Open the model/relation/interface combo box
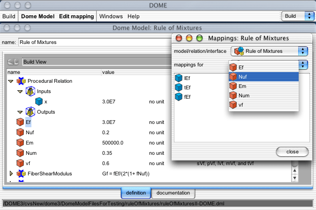Viewport: 316px width, 210px height. (x=269, y=51)
